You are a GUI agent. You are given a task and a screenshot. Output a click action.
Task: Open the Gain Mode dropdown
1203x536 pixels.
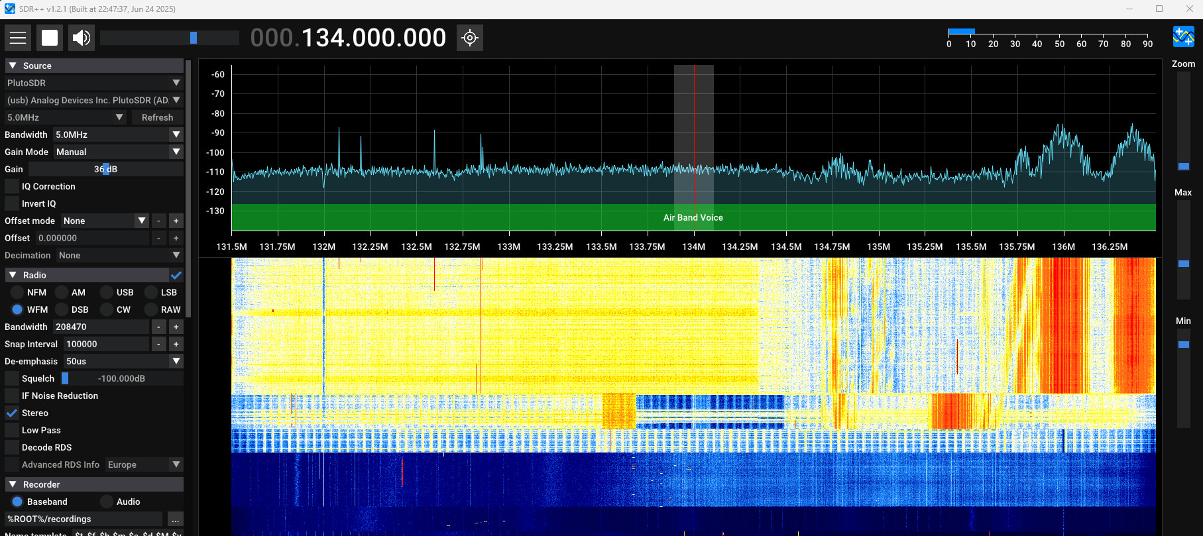[118, 152]
